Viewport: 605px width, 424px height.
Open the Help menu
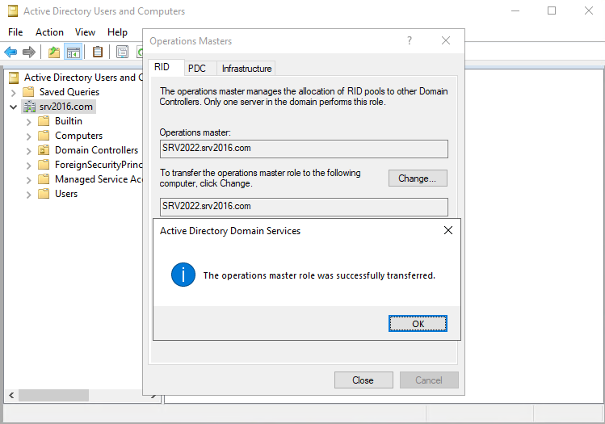click(117, 32)
